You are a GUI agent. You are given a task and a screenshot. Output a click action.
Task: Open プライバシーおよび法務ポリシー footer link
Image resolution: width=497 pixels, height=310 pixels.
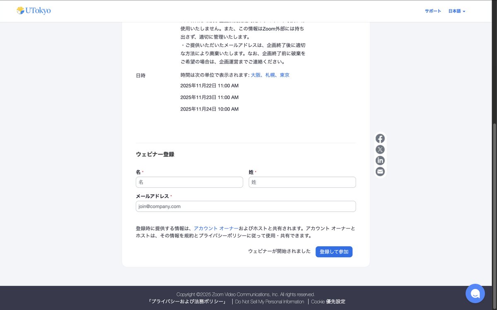[188, 302]
